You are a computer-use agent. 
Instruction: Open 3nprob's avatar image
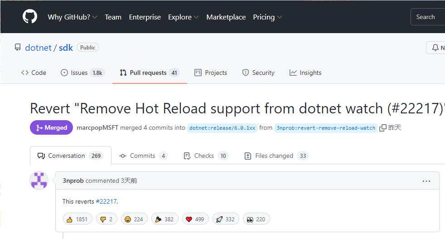(39, 180)
